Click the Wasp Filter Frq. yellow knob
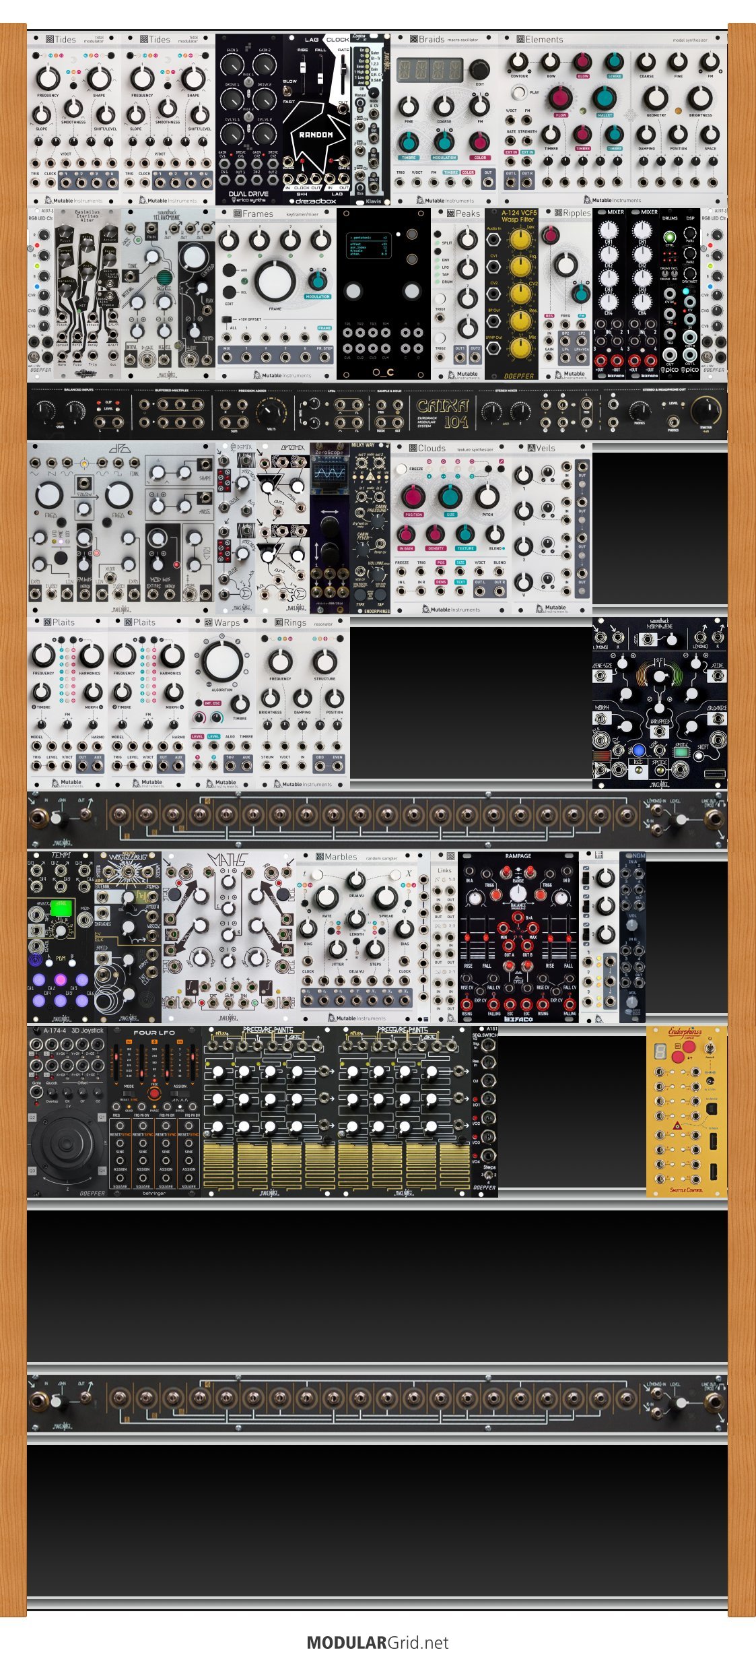756x1657 pixels. tap(520, 266)
